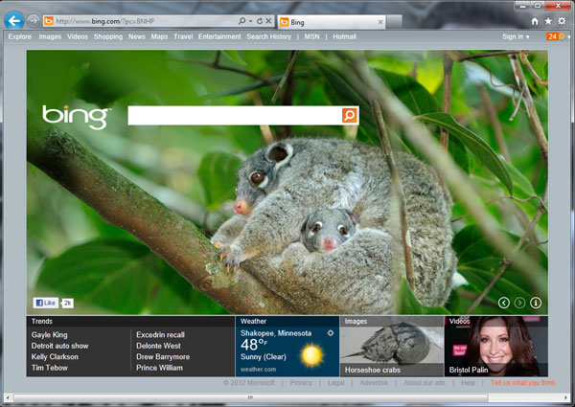575x407 pixels.
Task: Open the Horseshoe crabs image thumbnail
Action: coord(392,346)
